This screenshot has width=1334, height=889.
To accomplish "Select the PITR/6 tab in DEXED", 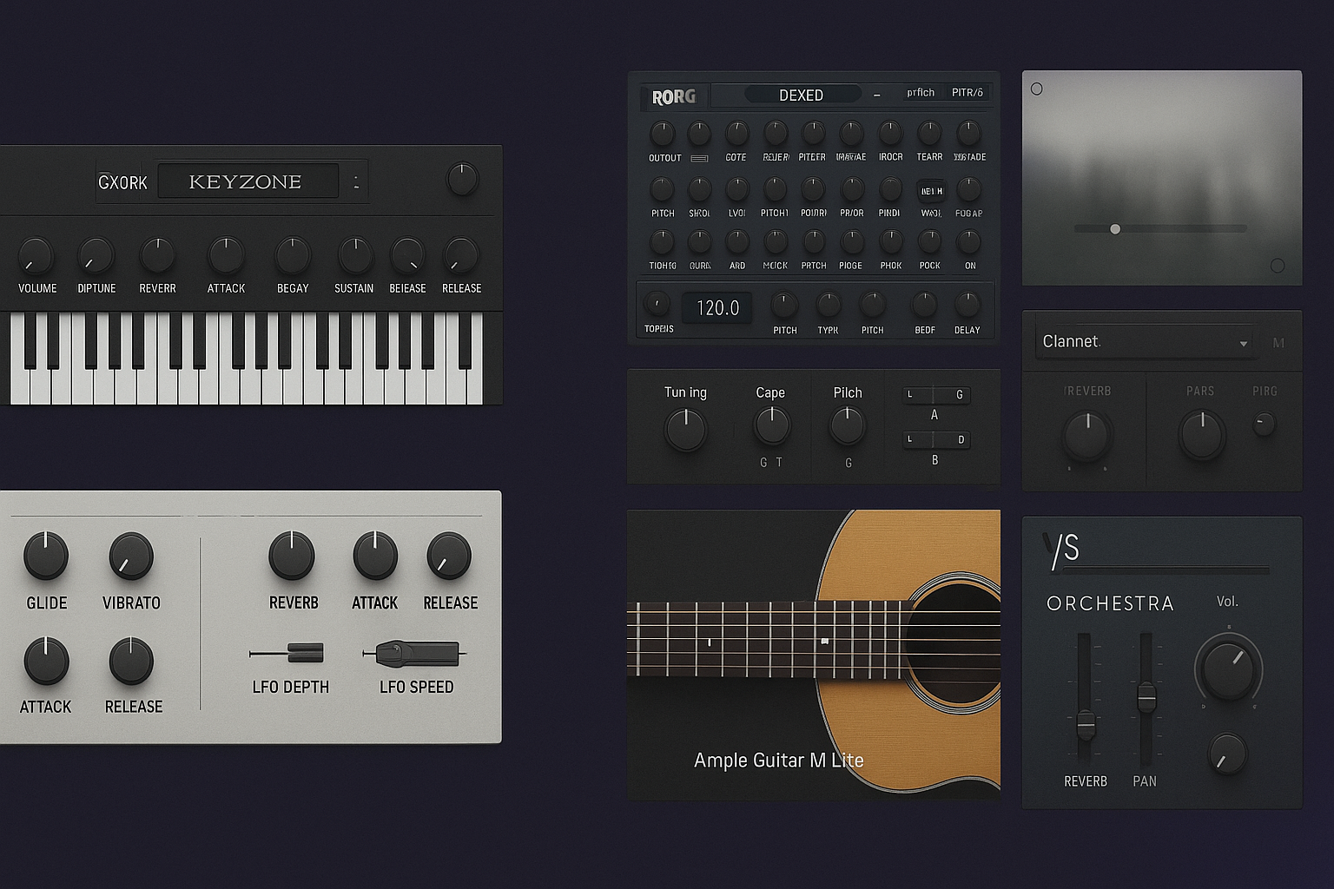I will 967,93.
